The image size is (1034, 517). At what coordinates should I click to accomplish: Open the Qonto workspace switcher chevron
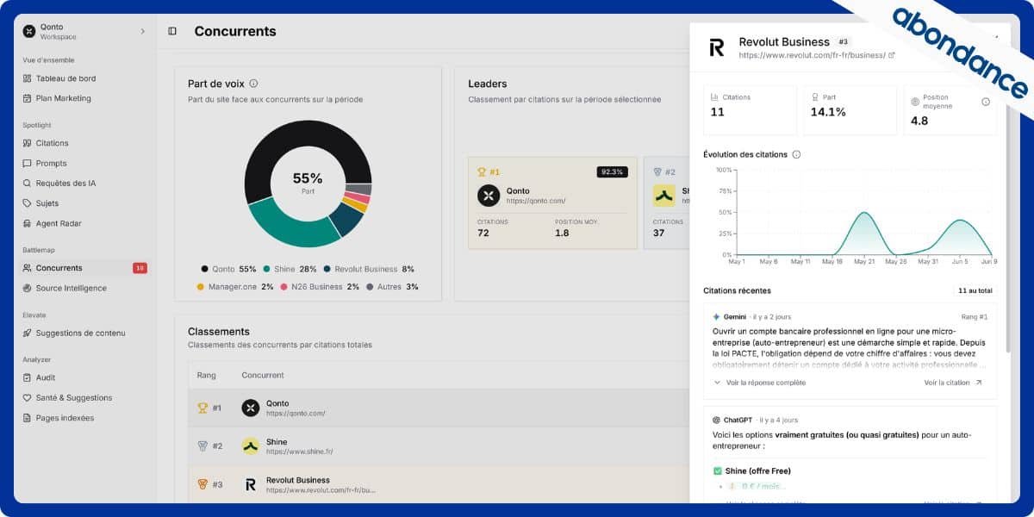(x=143, y=32)
